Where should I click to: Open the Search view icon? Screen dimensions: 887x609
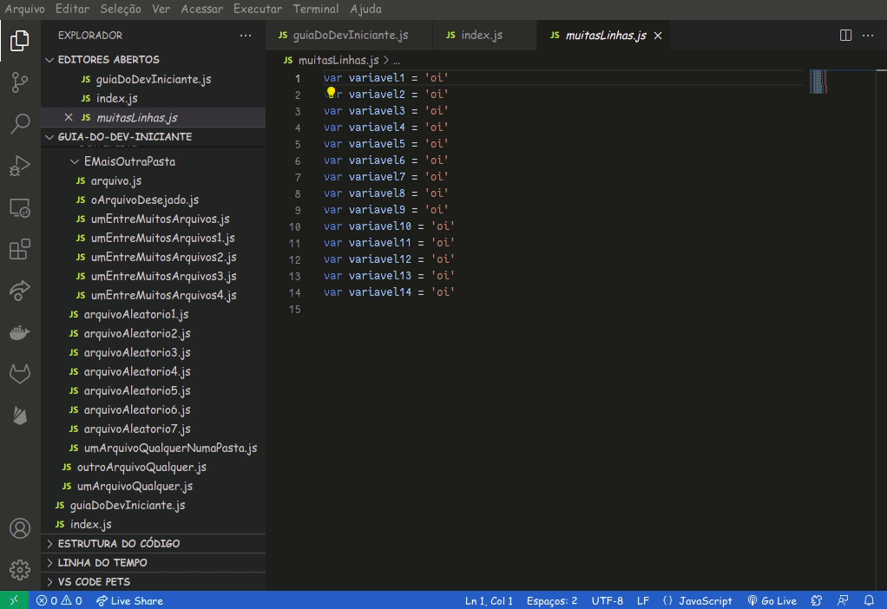point(19,123)
